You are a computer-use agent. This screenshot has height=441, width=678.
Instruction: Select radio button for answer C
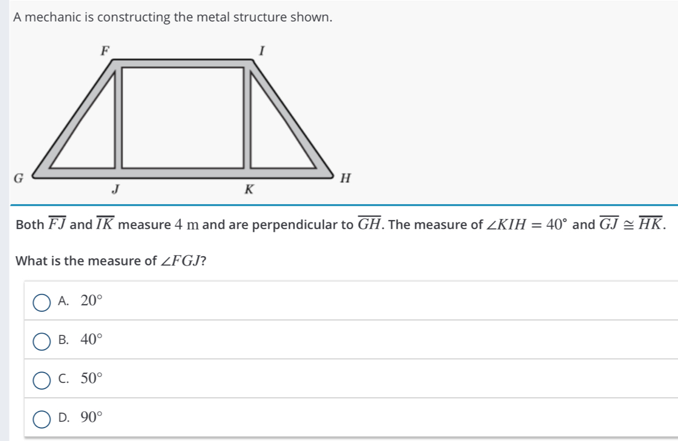(x=41, y=380)
